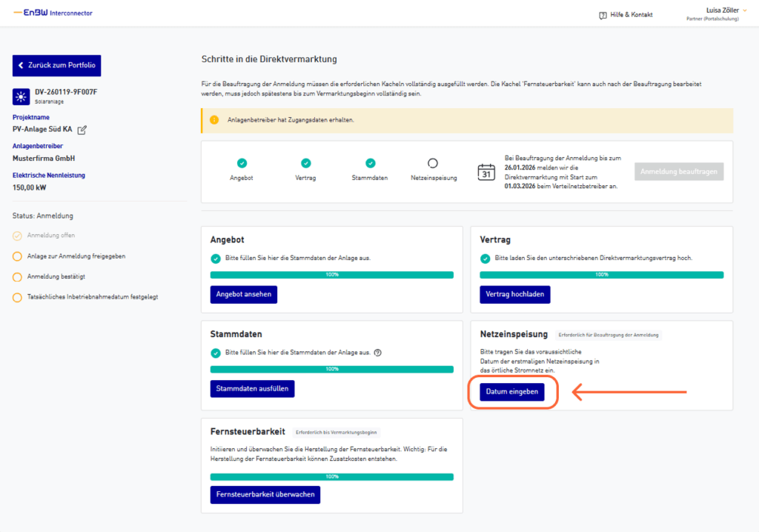The width and height of the screenshot is (759, 532).
Task: Select the empty Netzeinspeisung step circle
Action: pos(433,163)
